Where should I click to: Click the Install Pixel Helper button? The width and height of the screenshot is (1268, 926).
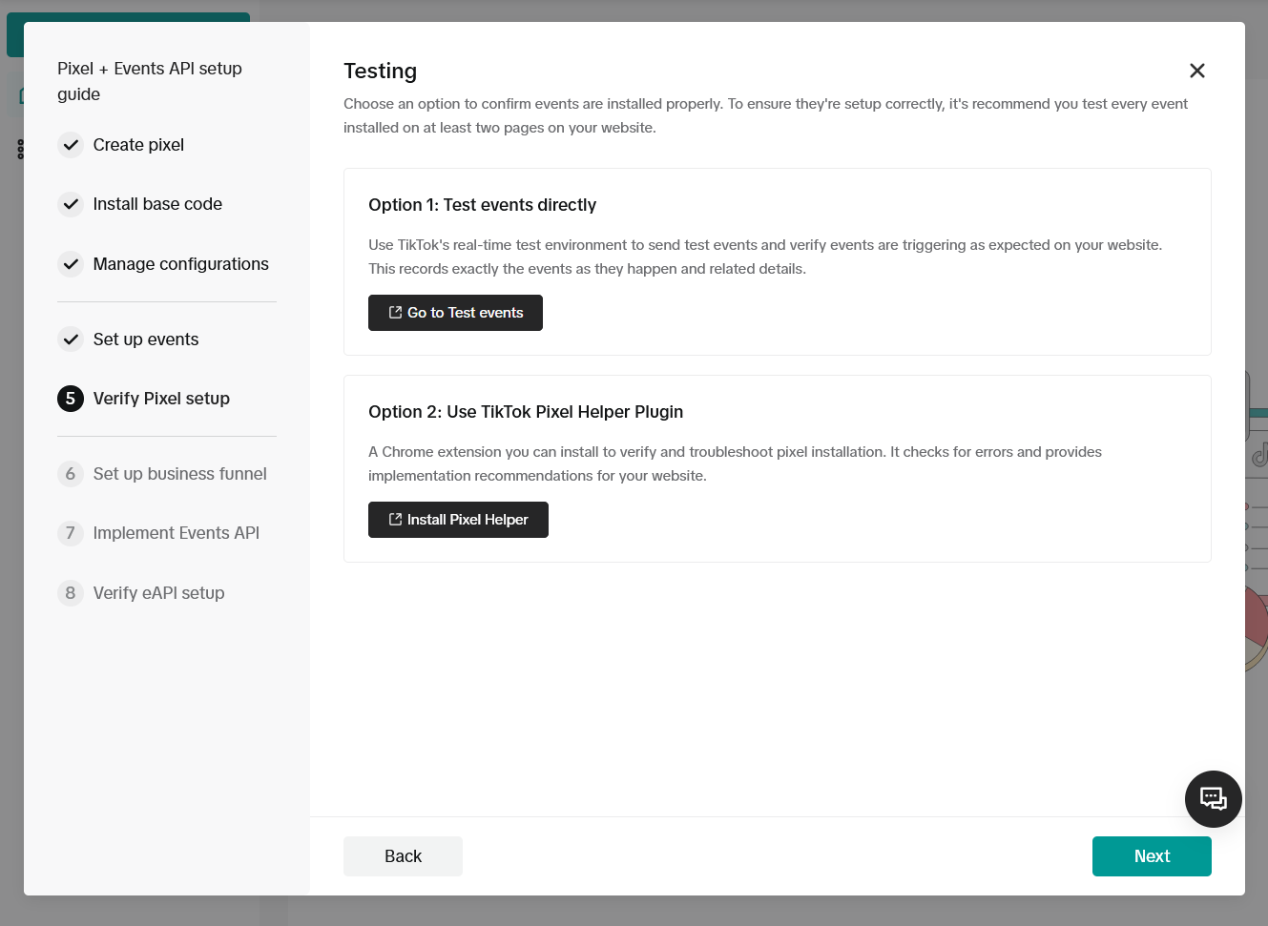458,520
